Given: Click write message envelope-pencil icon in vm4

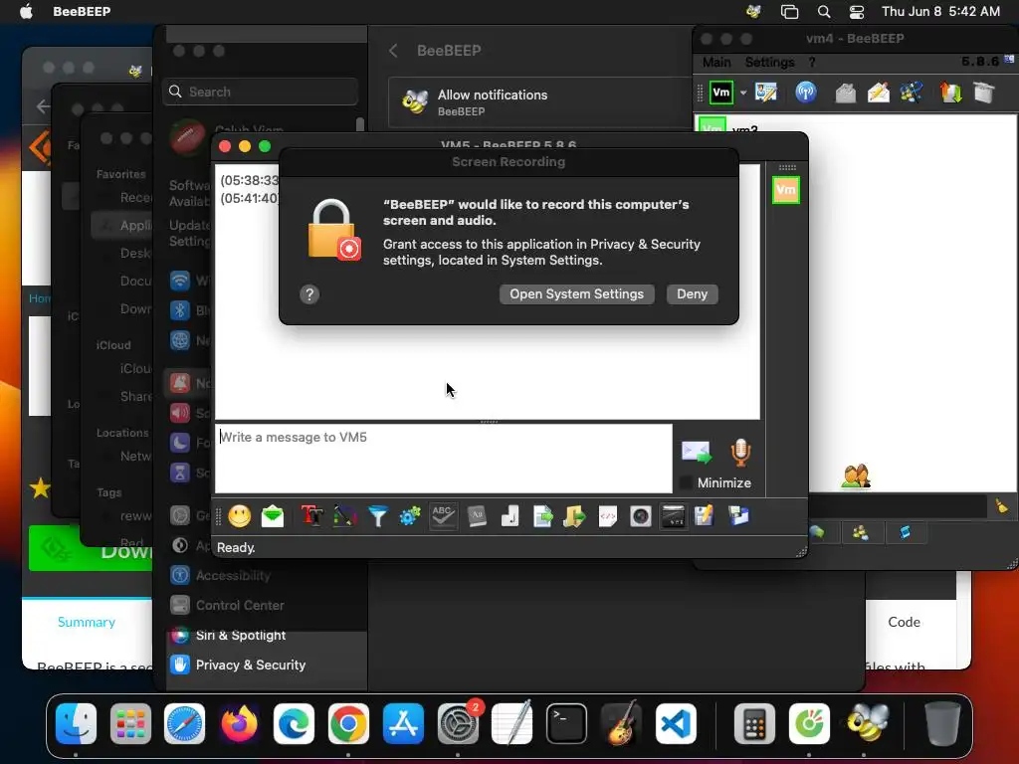Looking at the screenshot, I should pyautogui.click(x=879, y=93).
